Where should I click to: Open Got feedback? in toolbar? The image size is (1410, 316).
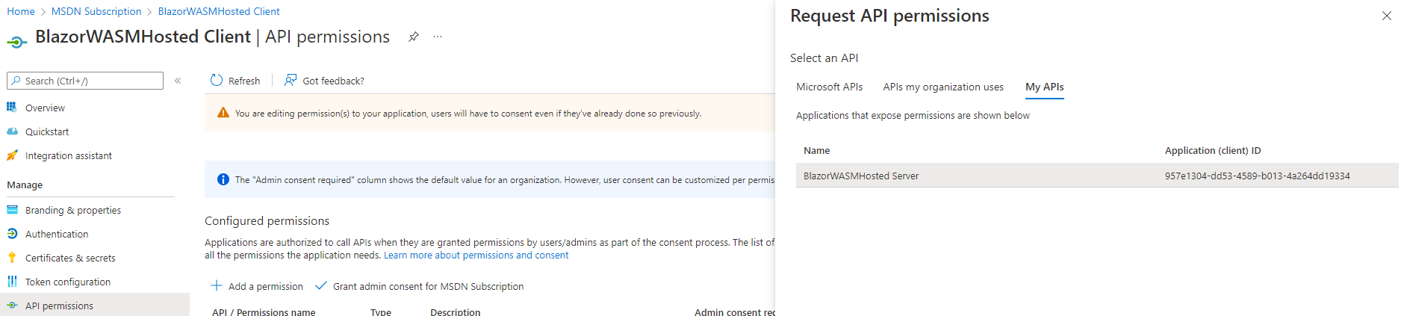pyautogui.click(x=325, y=81)
